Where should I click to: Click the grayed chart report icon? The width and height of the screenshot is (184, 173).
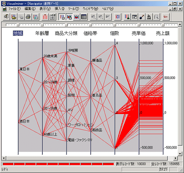click(156, 17)
